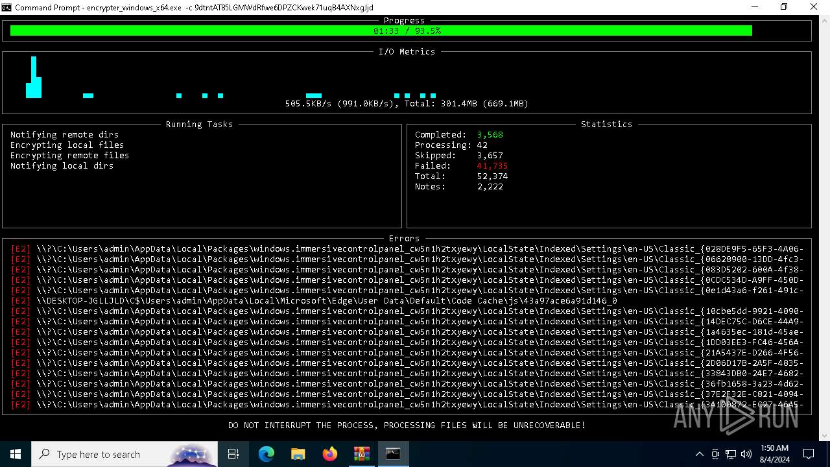Select the Command Prompt taskbar button
The width and height of the screenshot is (830, 467).
click(x=393, y=454)
